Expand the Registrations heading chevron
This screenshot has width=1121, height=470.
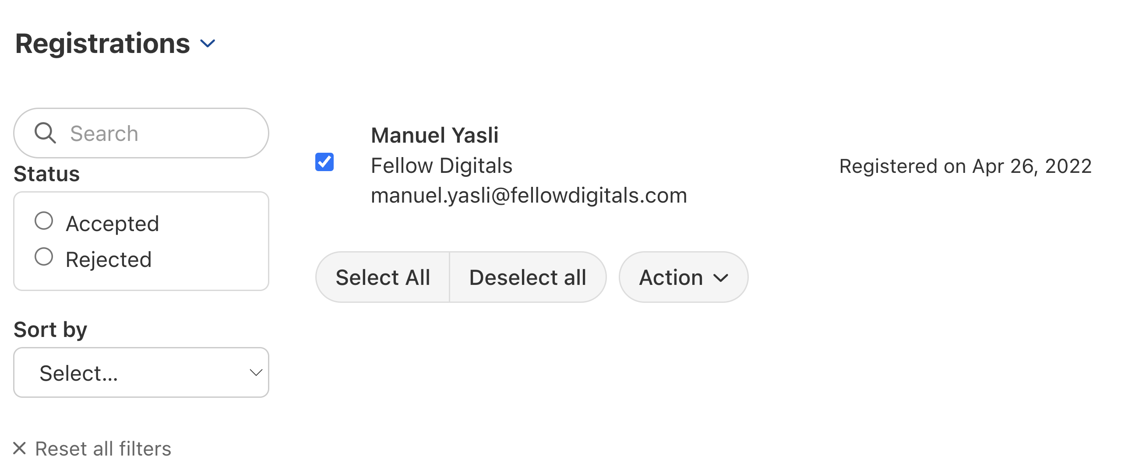click(x=208, y=43)
